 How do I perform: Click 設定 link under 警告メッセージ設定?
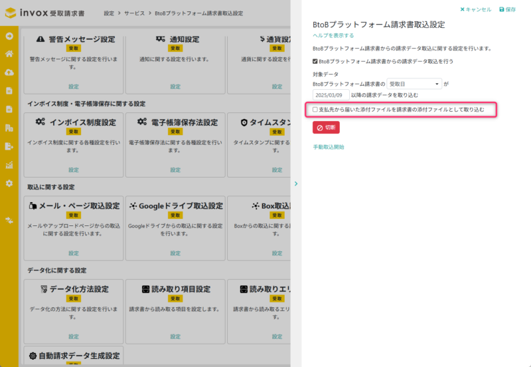coord(74,86)
